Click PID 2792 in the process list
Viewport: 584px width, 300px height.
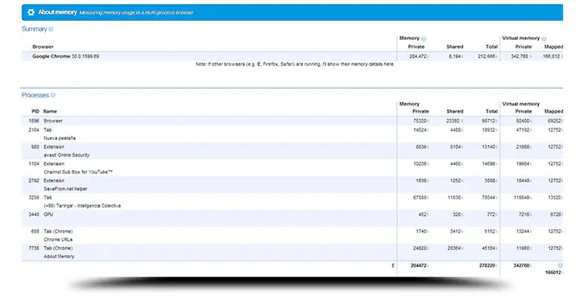[x=34, y=181]
